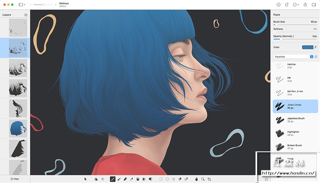Screen dimensions: 320x183
Task: Select the Color Fill bucket tool
Action: coord(138,179)
